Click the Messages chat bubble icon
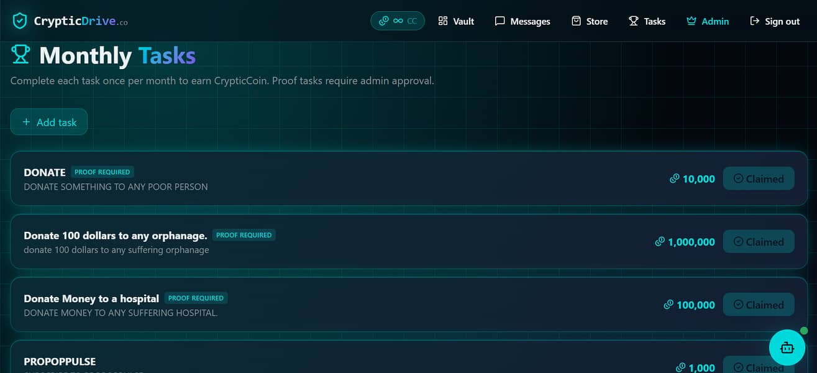 tap(500, 21)
